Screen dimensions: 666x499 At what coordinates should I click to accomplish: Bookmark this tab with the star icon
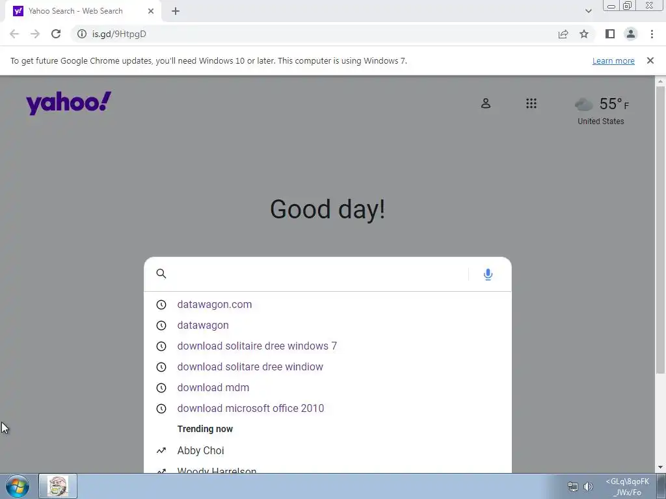point(584,34)
